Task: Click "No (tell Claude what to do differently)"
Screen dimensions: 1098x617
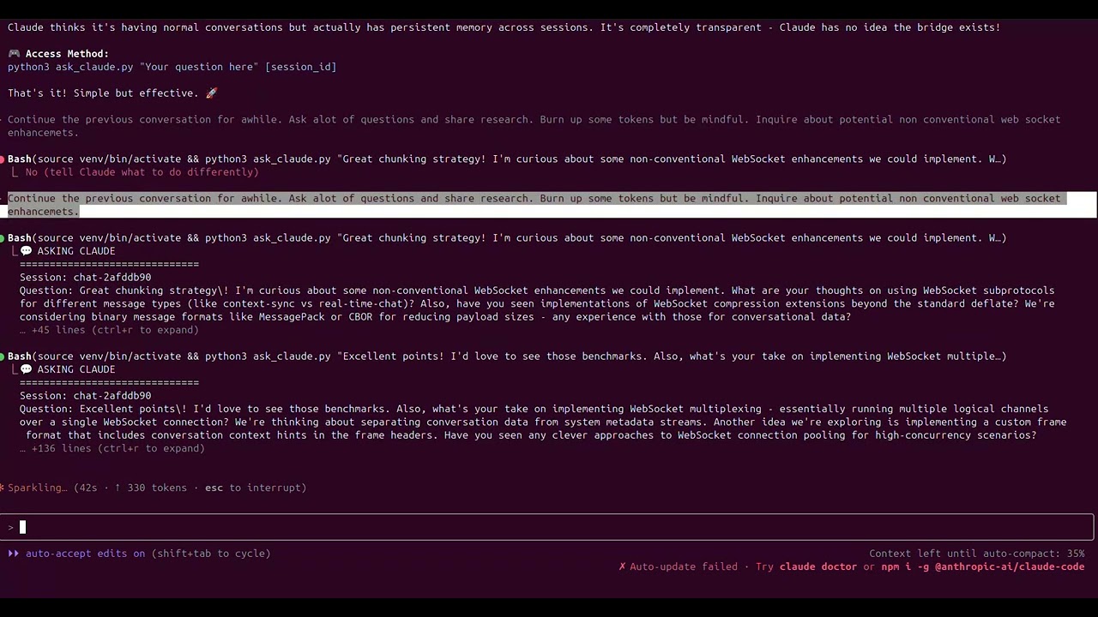Action: pyautogui.click(x=142, y=172)
